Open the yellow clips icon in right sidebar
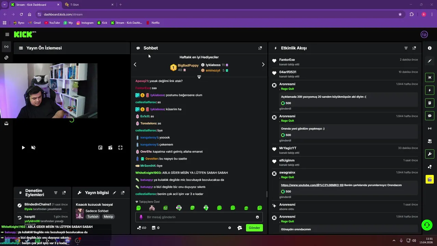 click(x=429, y=179)
